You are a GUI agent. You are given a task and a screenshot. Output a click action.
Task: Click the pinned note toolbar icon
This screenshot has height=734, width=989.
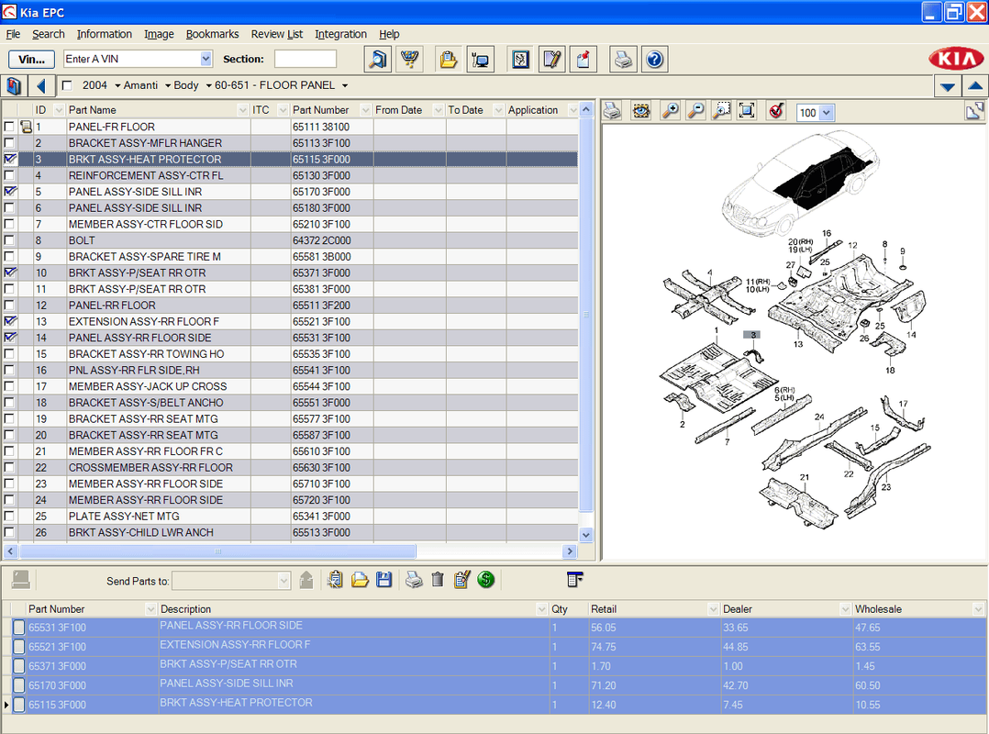coord(583,60)
